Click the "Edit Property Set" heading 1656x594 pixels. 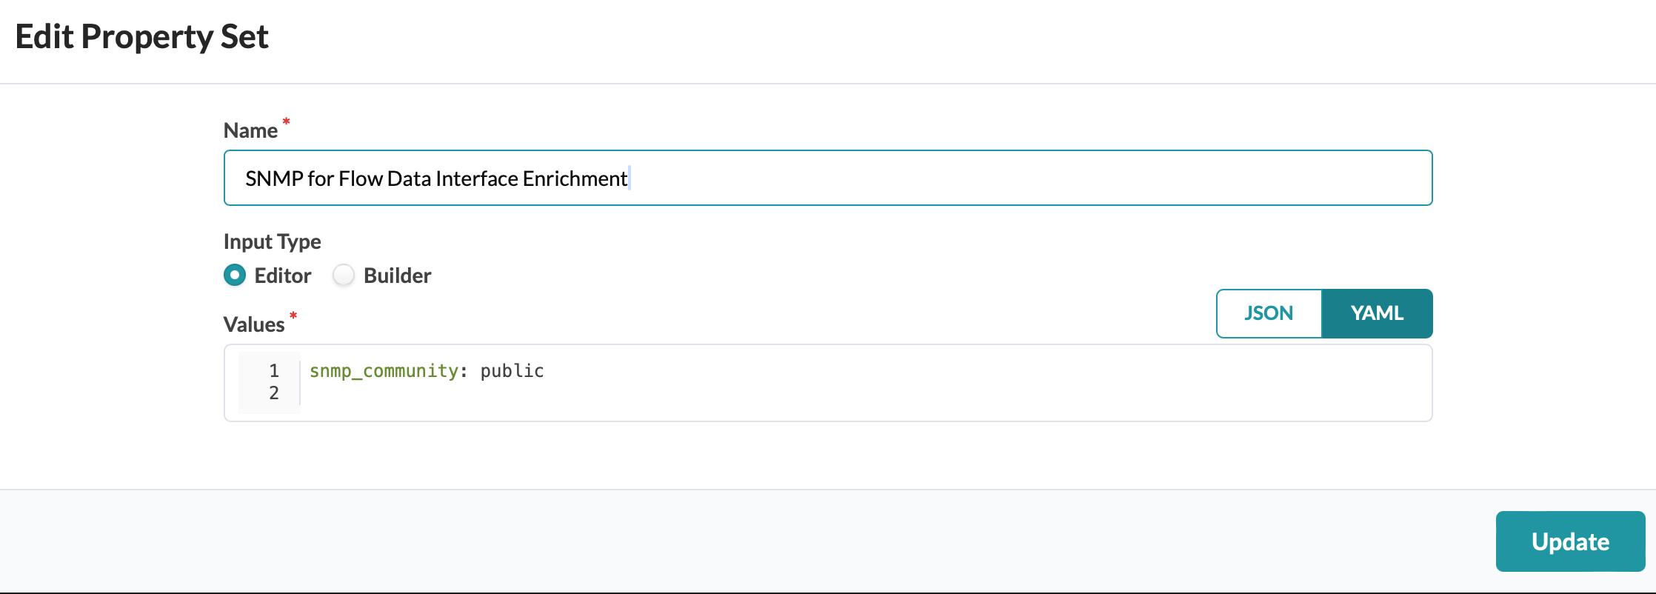(x=141, y=36)
